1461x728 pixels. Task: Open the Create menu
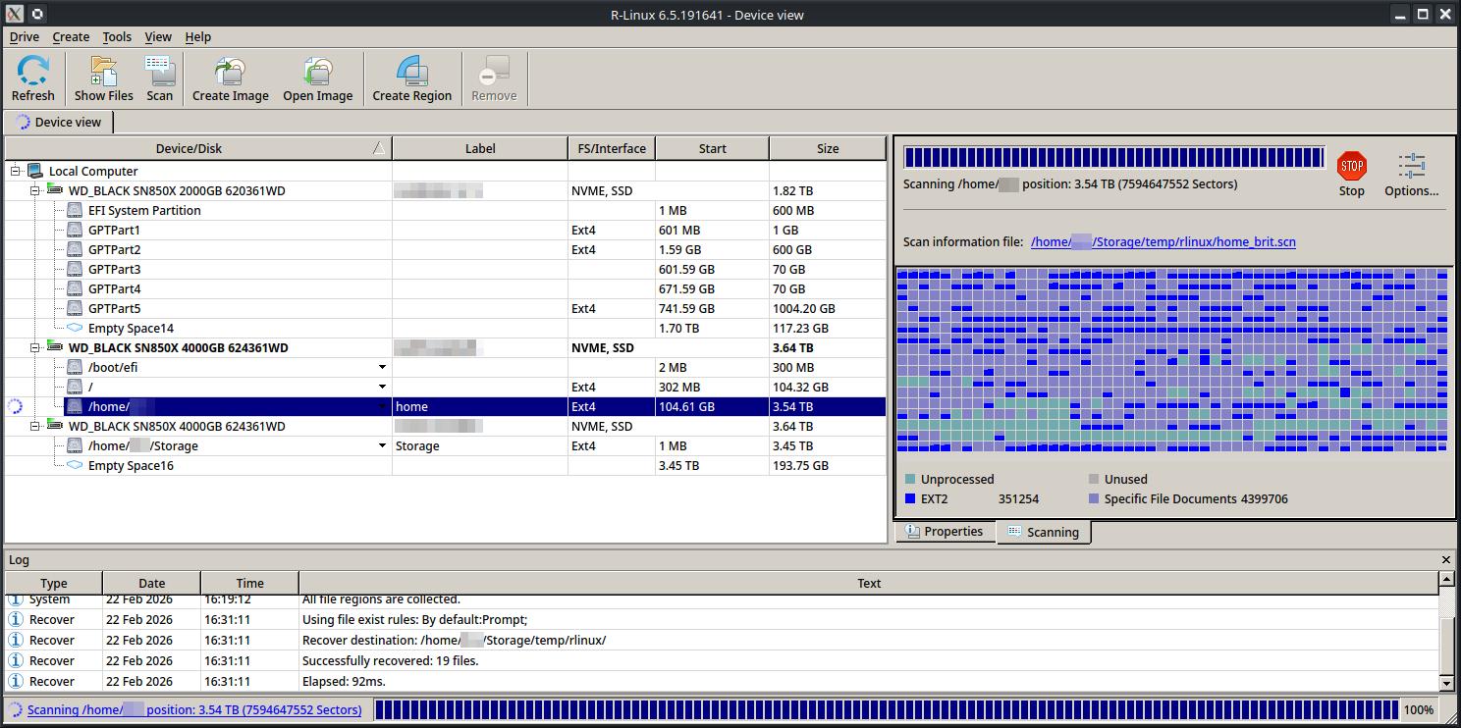(71, 36)
